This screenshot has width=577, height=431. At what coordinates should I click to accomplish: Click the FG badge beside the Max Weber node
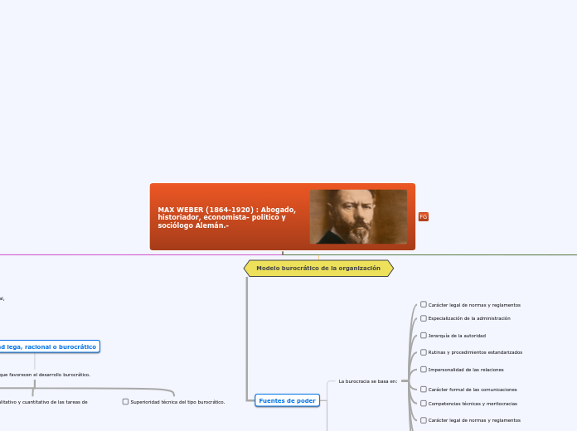click(423, 217)
